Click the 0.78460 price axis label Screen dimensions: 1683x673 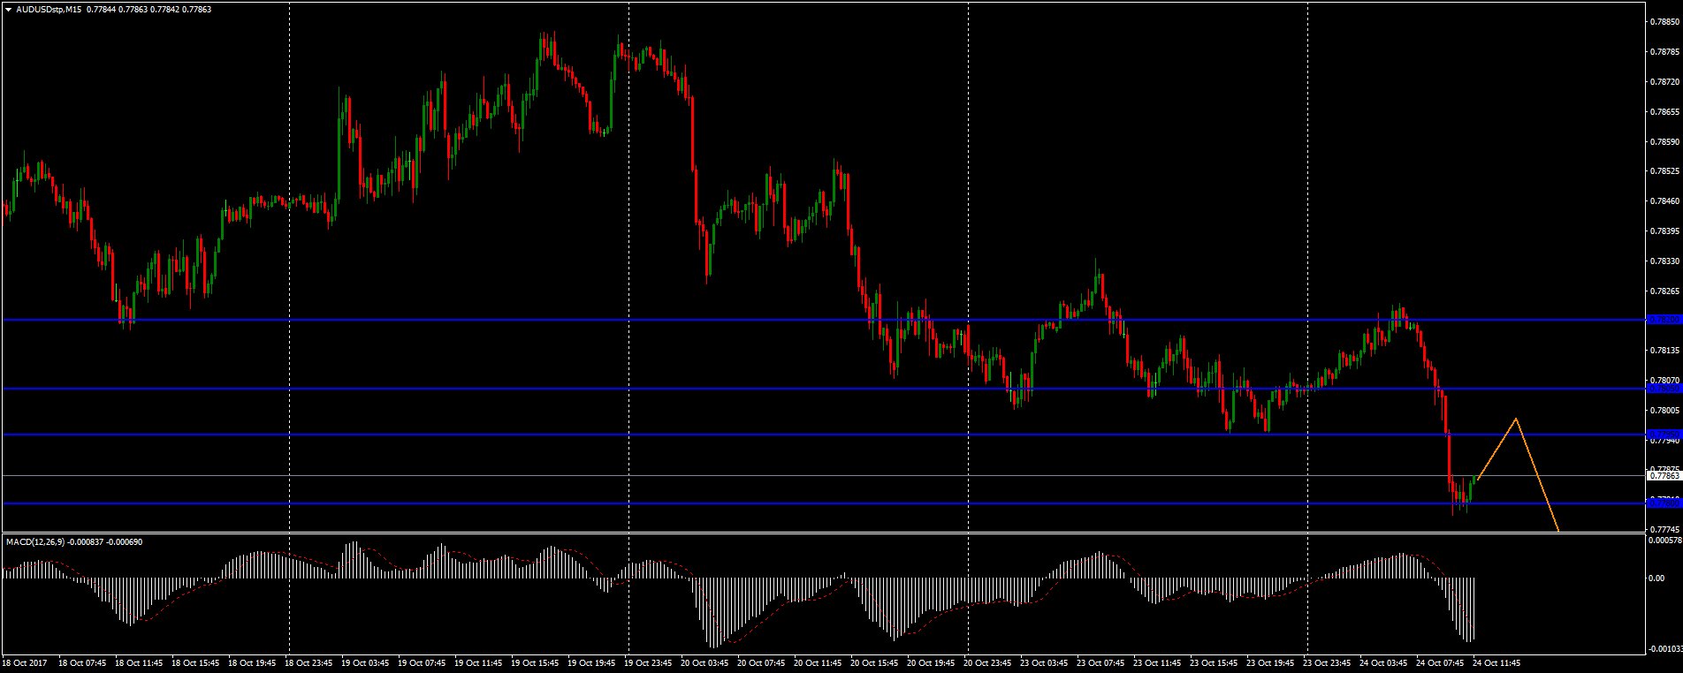coord(1664,201)
